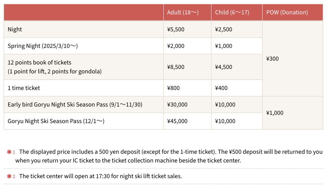Click the ¥5,500 adult Night price
327x188 pixels.
point(176,29)
